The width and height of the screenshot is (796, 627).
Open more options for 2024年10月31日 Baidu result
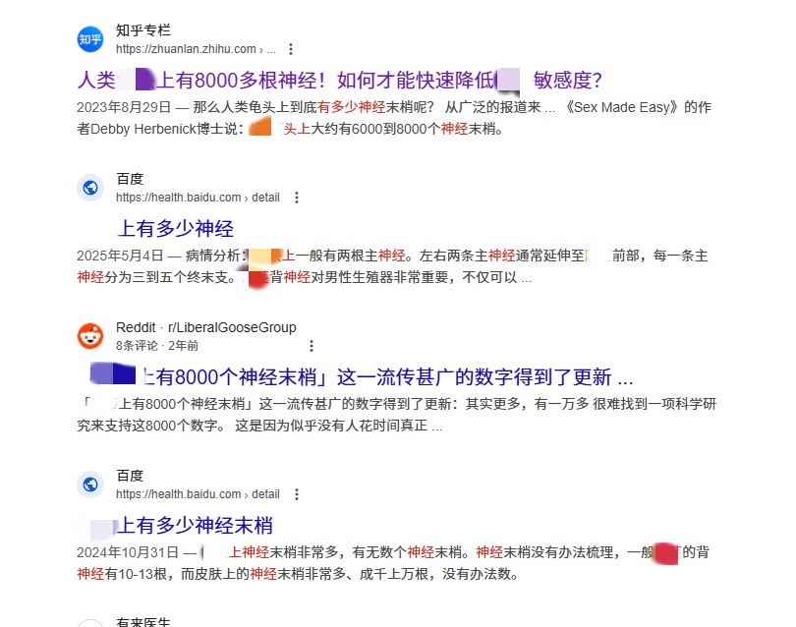pyautogui.click(x=297, y=494)
